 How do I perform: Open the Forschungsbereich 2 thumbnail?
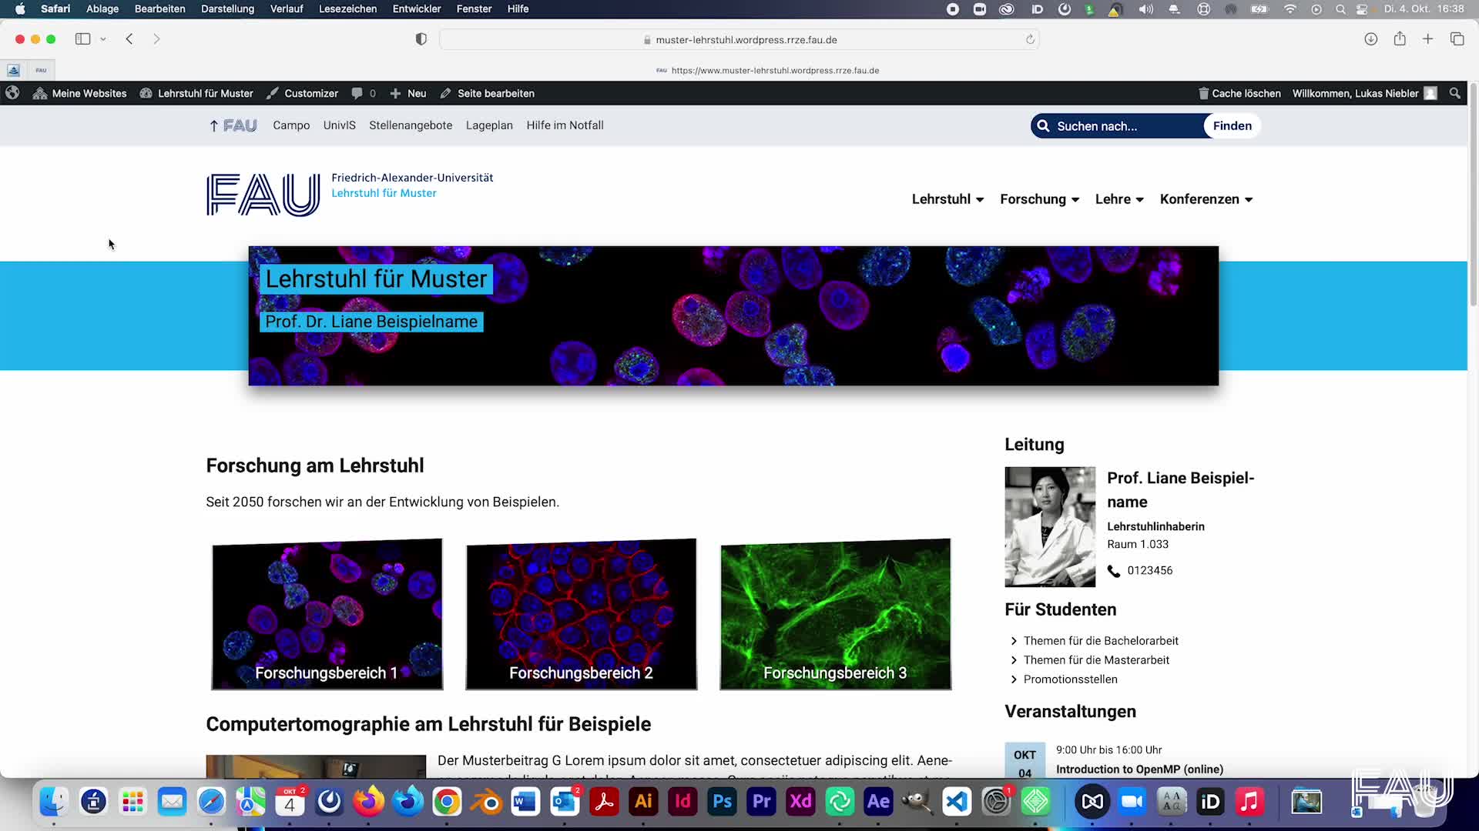(x=581, y=614)
